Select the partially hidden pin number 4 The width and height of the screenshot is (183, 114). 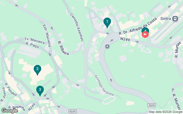(x=145, y=30)
